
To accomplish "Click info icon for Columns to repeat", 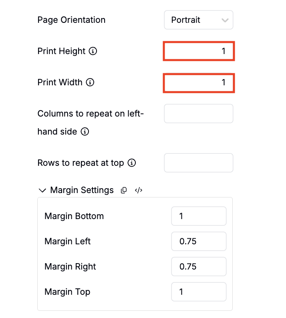I will [x=85, y=132].
